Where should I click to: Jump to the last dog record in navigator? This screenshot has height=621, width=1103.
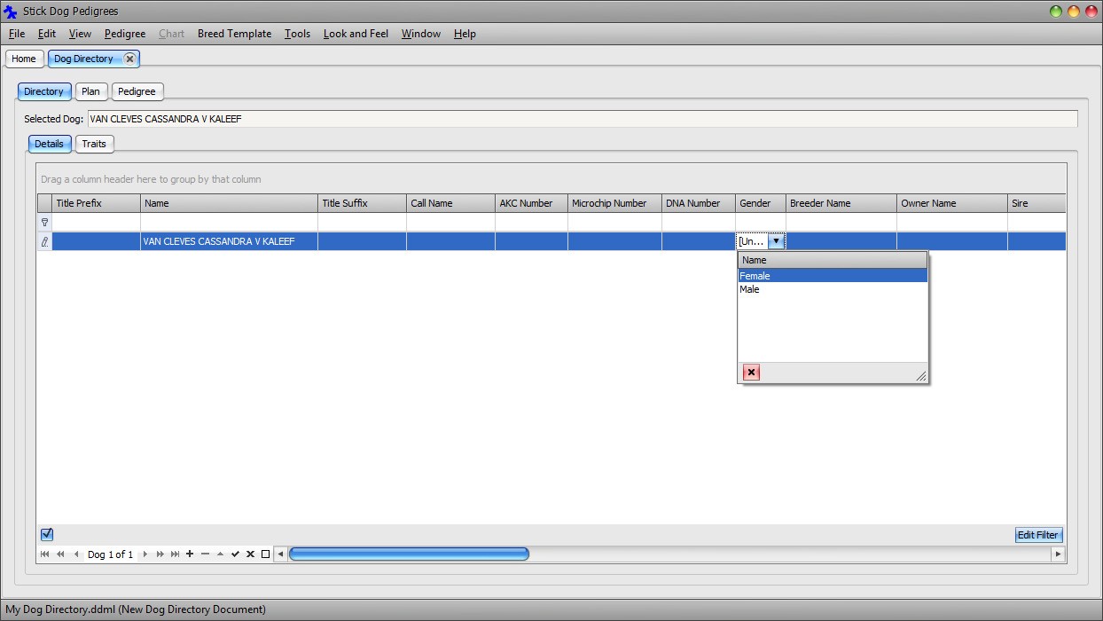click(175, 554)
